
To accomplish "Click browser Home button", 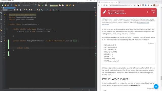I will (x=107, y=5).
